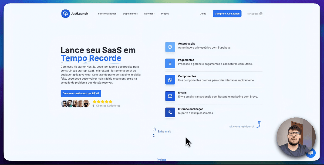This screenshot has height=165, width=324.
Task: Click the Compre o JustLaunch header button
Action: pos(227,14)
